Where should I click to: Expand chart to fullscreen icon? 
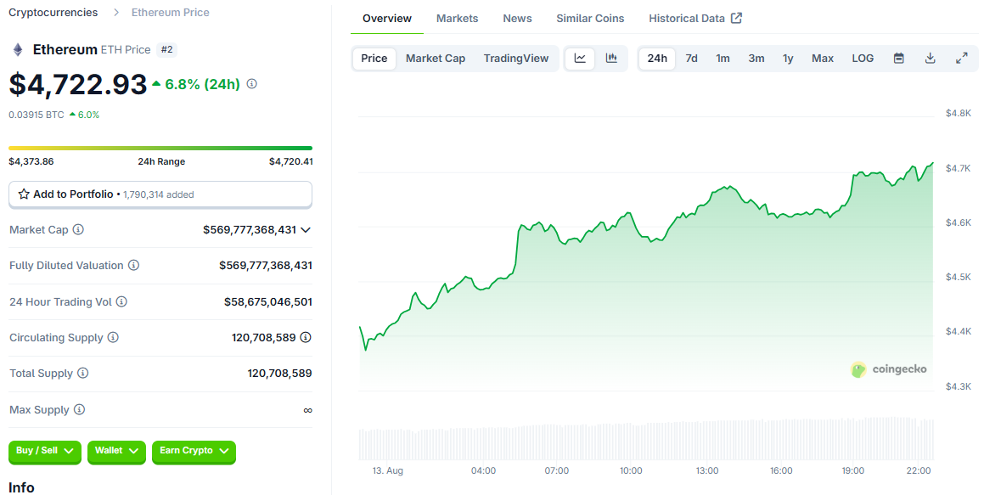(x=961, y=59)
